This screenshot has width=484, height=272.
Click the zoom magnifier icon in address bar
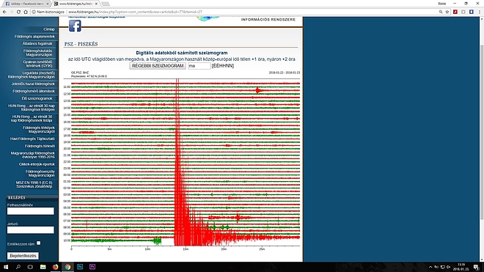[441, 12]
